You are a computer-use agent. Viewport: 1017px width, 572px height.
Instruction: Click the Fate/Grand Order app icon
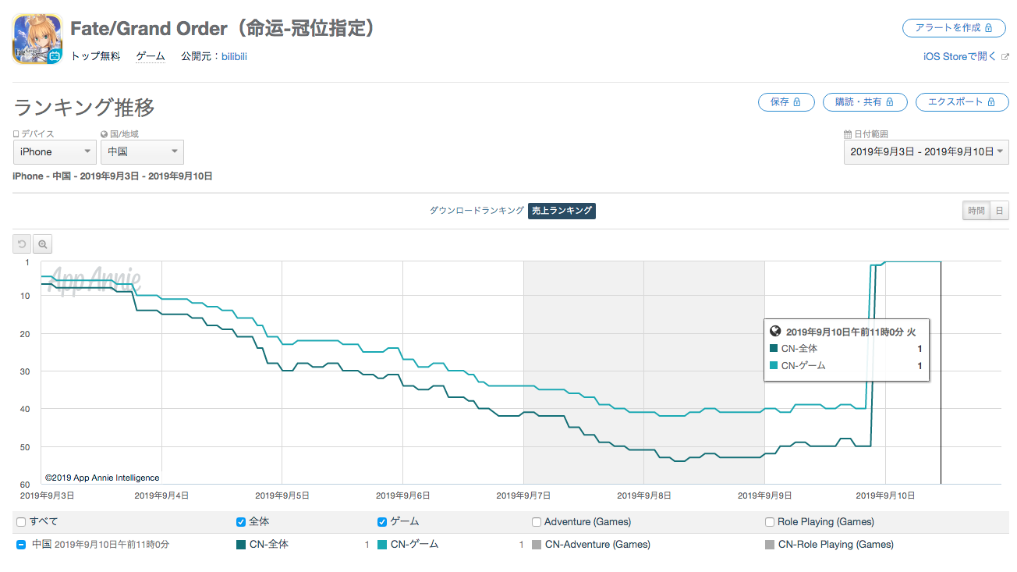(38, 39)
